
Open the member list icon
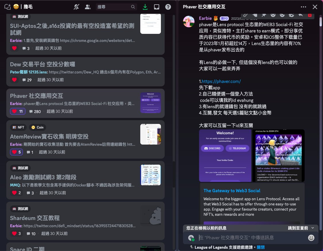[x=88, y=6]
